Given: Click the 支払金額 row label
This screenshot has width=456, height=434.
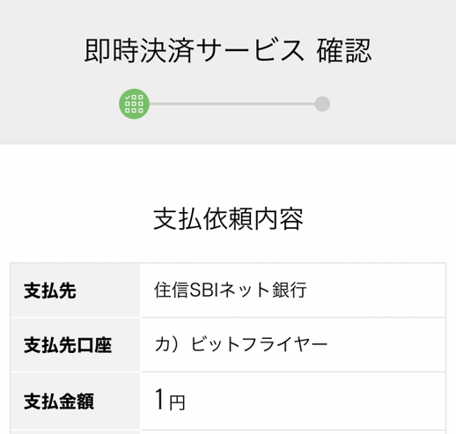Looking at the screenshot, I should 59,401.
